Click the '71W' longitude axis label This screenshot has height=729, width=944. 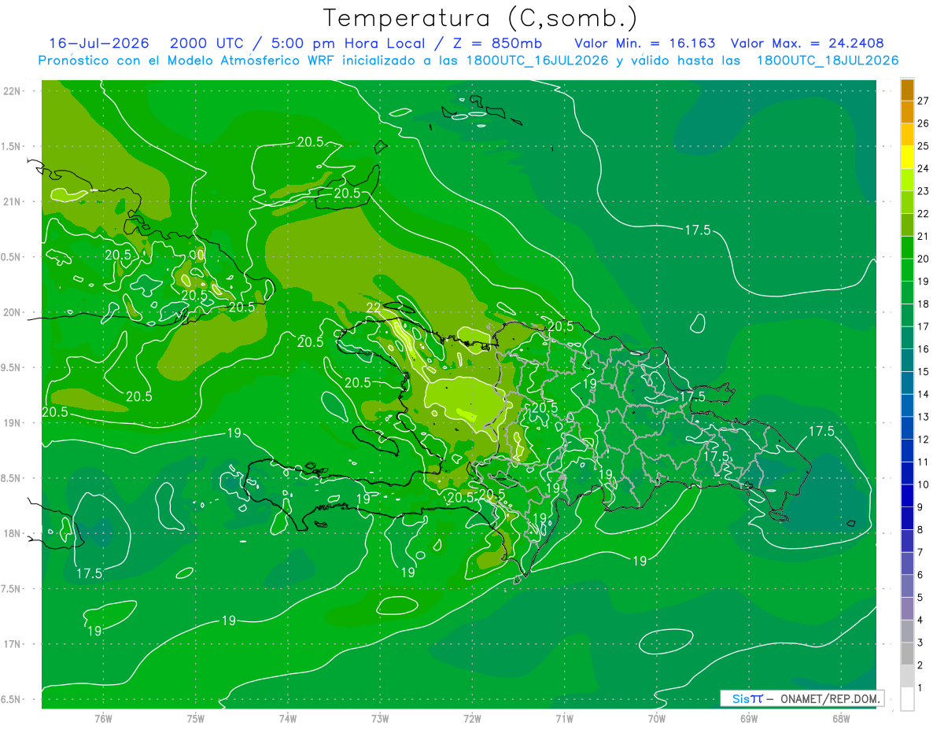tap(564, 719)
